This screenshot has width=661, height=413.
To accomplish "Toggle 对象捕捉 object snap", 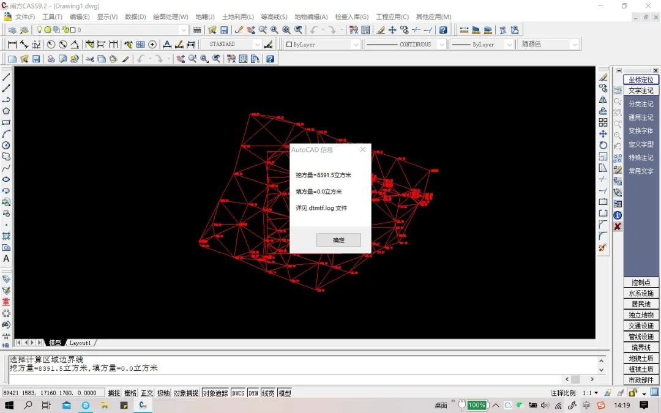I will point(186,393).
